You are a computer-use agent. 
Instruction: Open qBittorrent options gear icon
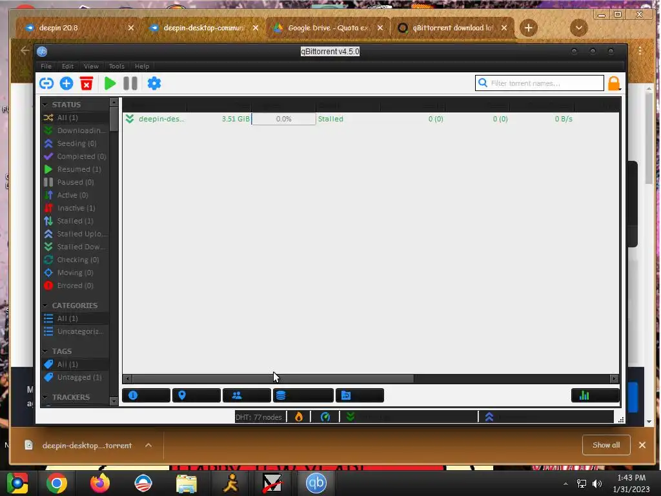pyautogui.click(x=154, y=83)
